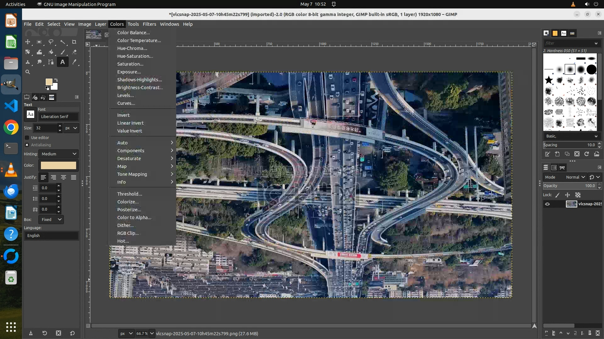Click the text Color swatch
Image resolution: width=604 pixels, height=339 pixels.
pyautogui.click(x=59, y=165)
